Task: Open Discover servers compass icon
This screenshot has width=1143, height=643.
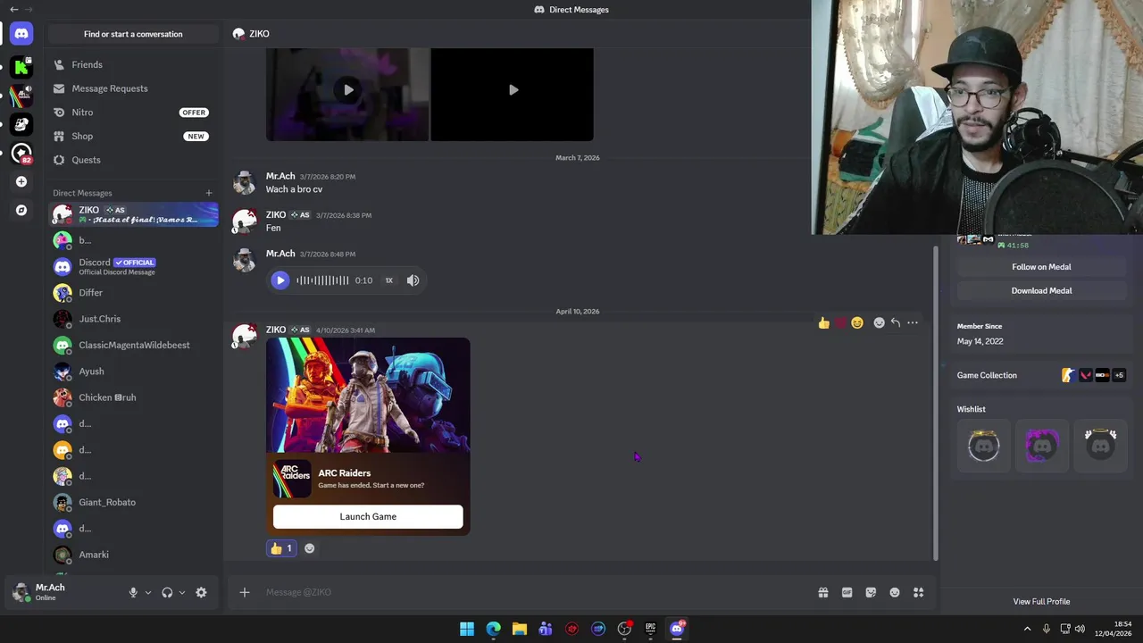Action: tap(21, 210)
